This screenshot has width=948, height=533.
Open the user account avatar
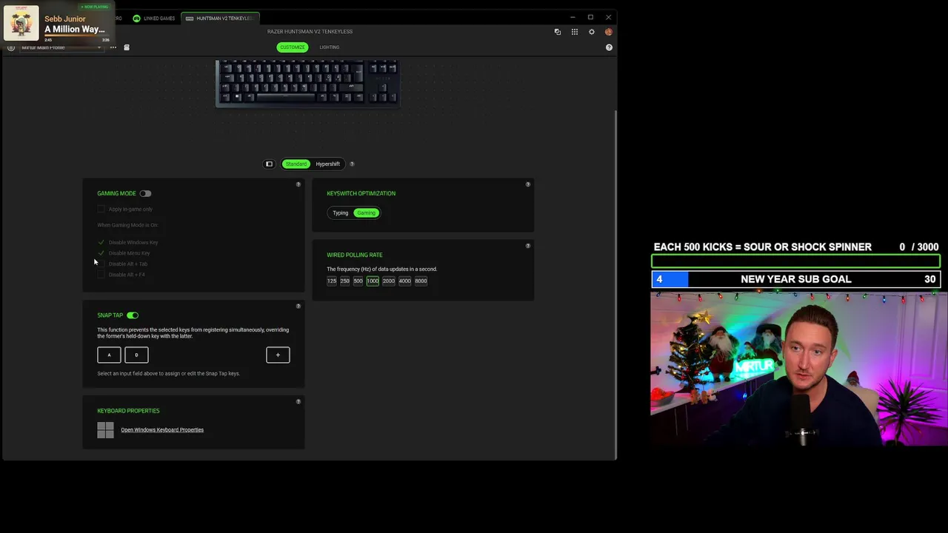pyautogui.click(x=608, y=32)
